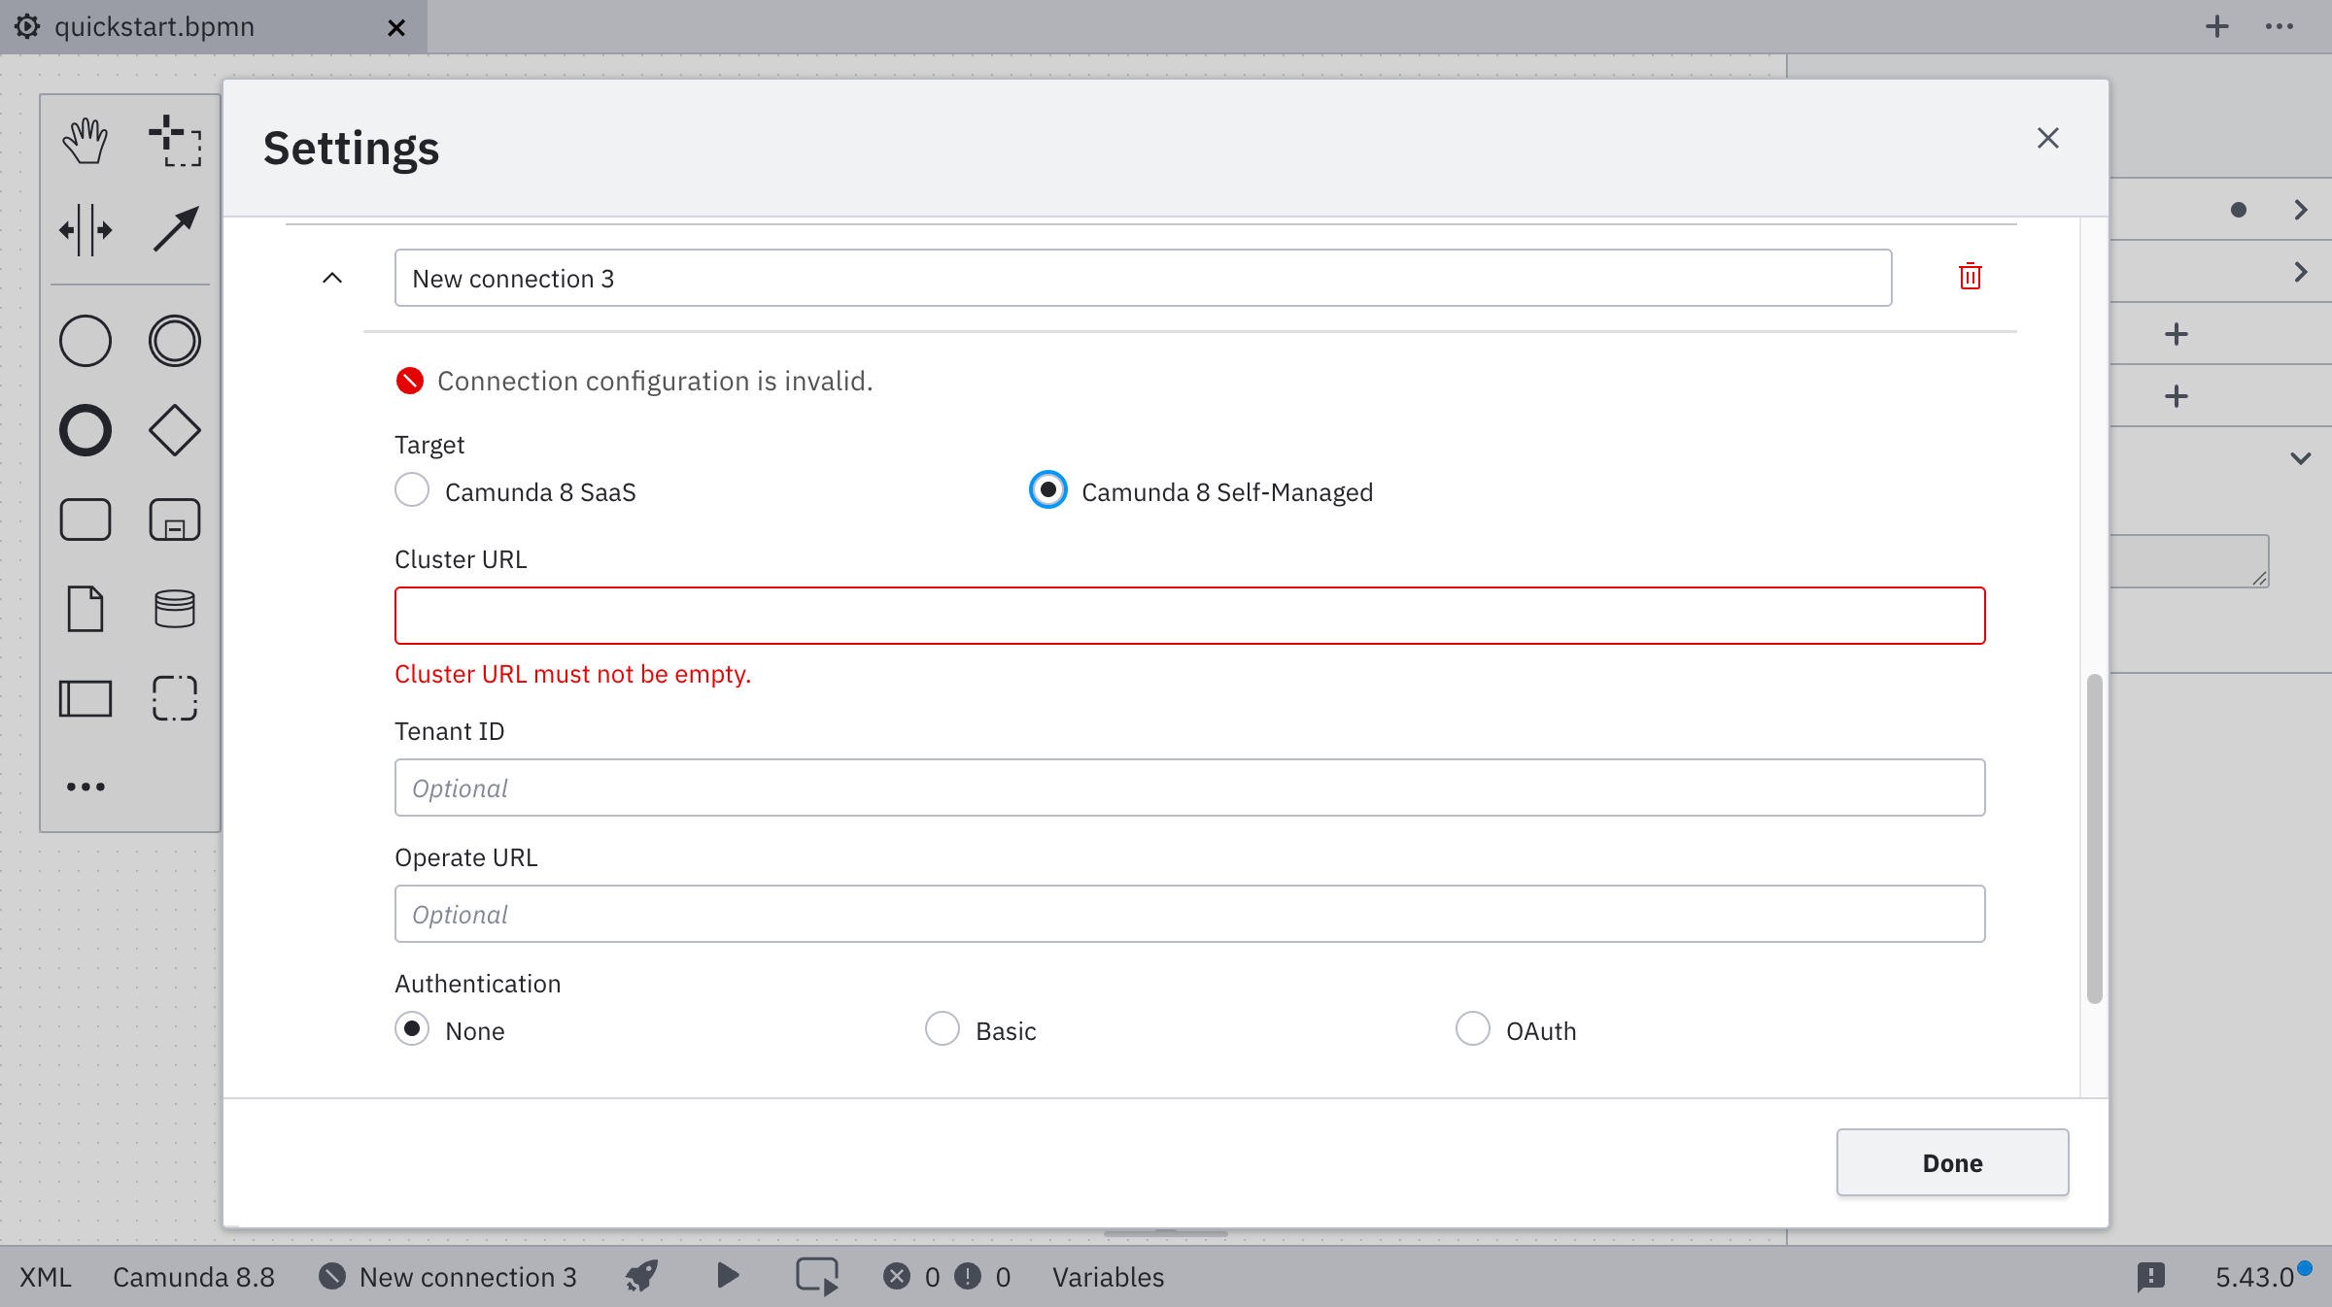The height and width of the screenshot is (1307, 2332).
Task: Click the red trash delete connection icon
Action: point(1970,277)
